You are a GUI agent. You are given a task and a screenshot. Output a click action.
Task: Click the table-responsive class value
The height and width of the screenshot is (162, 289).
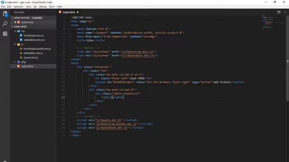(126, 94)
